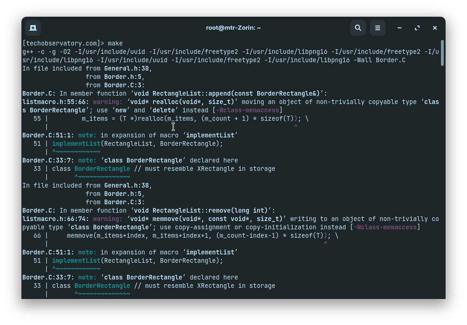Open a new terminal tab
This screenshot has height=325, width=467.
33,28
